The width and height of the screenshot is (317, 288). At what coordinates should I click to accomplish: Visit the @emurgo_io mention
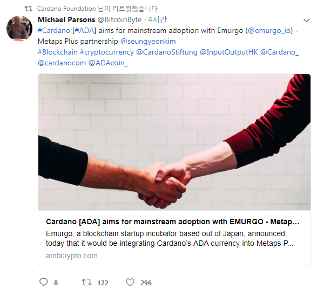269,31
